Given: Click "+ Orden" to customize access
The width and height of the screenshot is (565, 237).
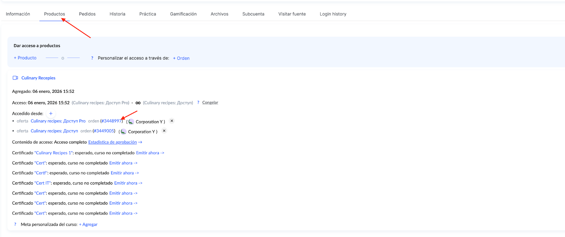Looking at the screenshot, I should (181, 58).
